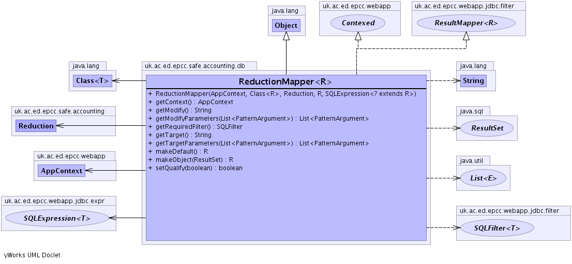Viewport: 572px width, 264px height.
Task: Click the Class<T> class node
Action: pos(93,81)
